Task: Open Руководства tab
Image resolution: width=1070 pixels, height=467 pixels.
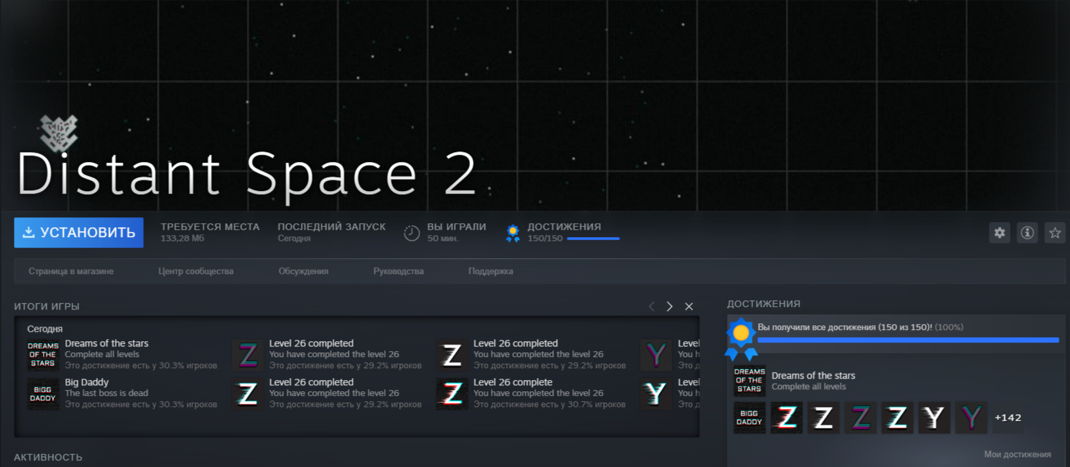Action: [x=398, y=271]
